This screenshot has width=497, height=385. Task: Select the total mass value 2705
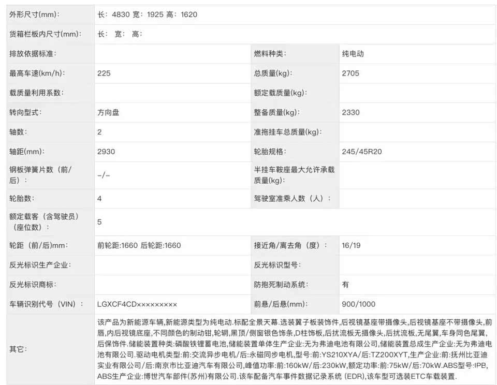(x=350, y=73)
